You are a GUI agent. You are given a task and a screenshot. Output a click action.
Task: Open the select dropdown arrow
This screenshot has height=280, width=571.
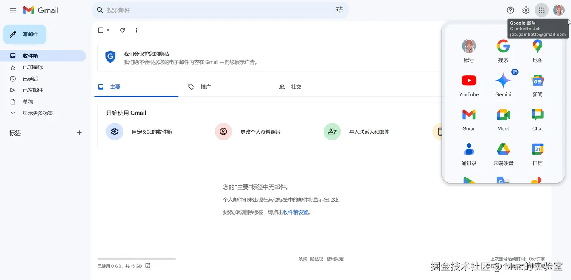(108, 30)
